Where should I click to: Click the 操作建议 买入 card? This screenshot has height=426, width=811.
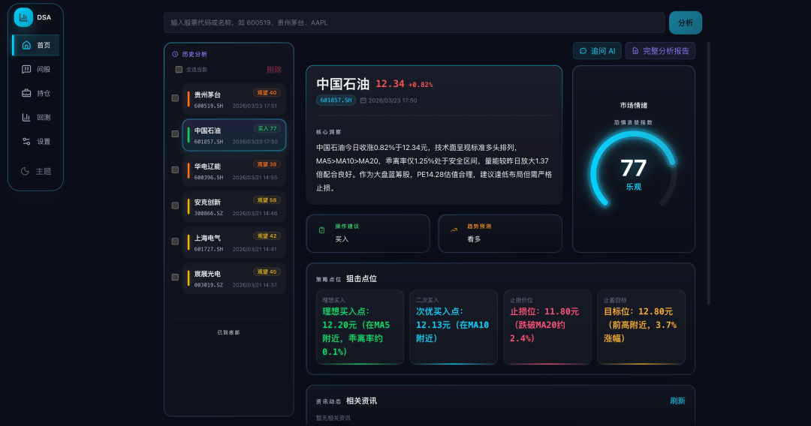pyautogui.click(x=368, y=234)
